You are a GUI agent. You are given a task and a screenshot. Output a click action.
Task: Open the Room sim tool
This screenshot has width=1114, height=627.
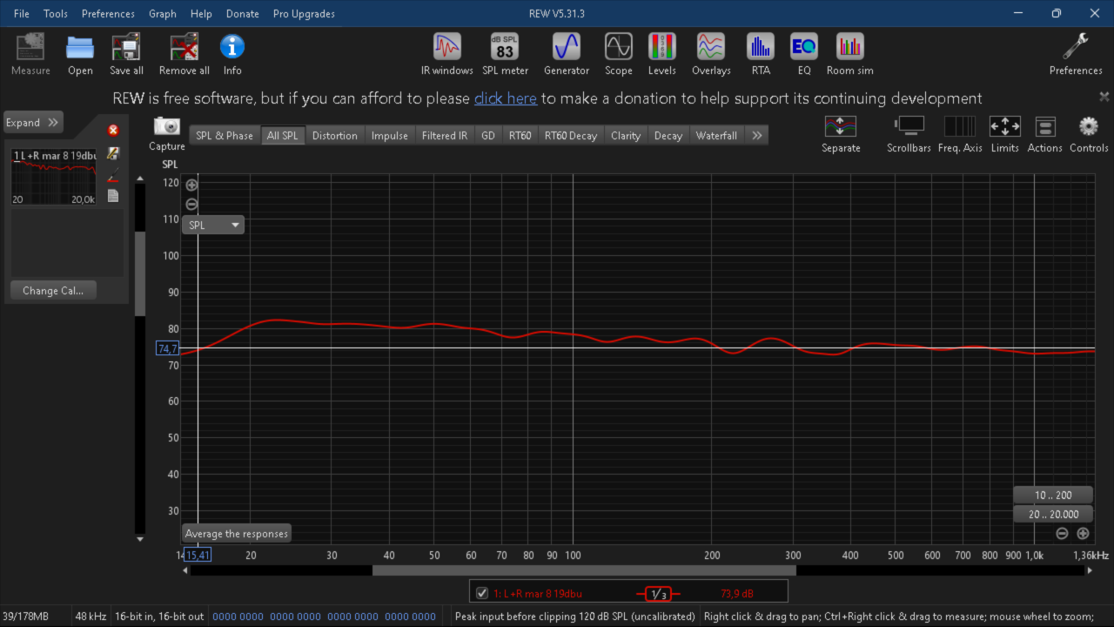pyautogui.click(x=849, y=54)
